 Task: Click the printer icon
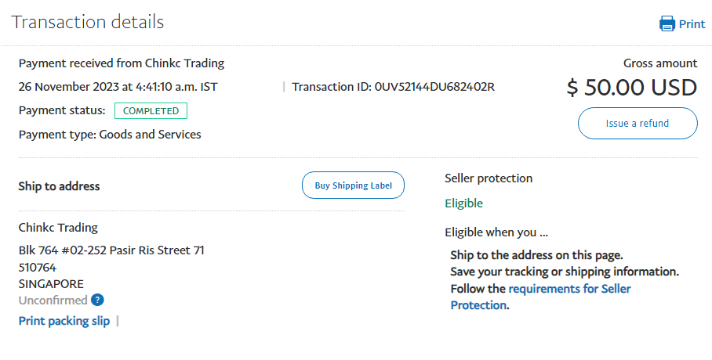667,23
